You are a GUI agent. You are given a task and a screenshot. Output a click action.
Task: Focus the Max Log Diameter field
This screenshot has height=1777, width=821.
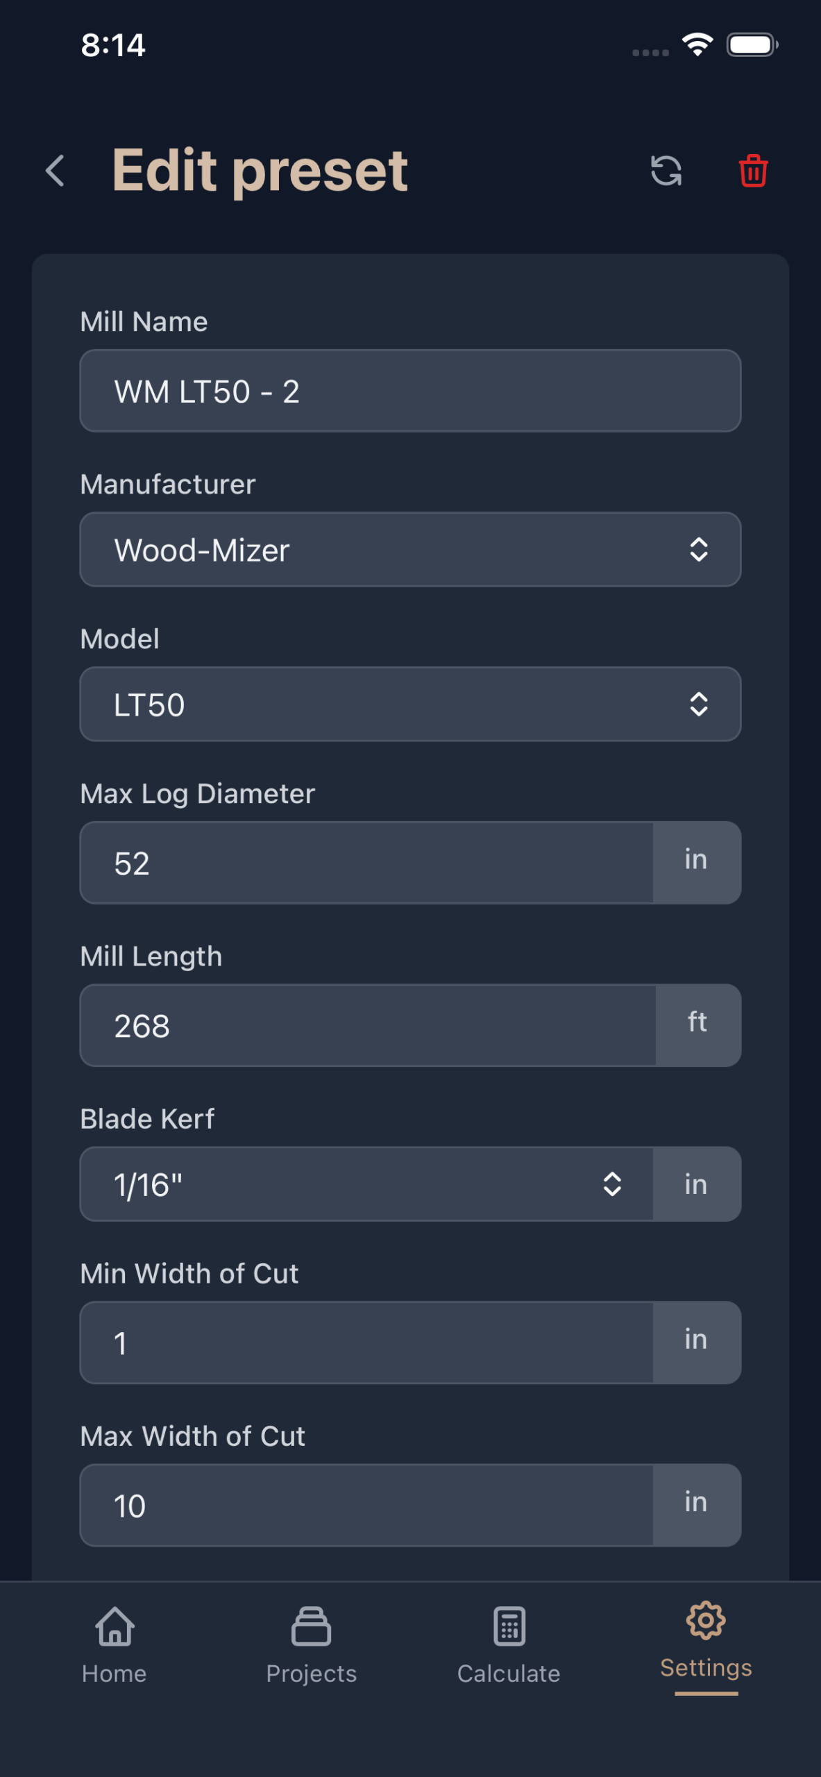point(366,864)
